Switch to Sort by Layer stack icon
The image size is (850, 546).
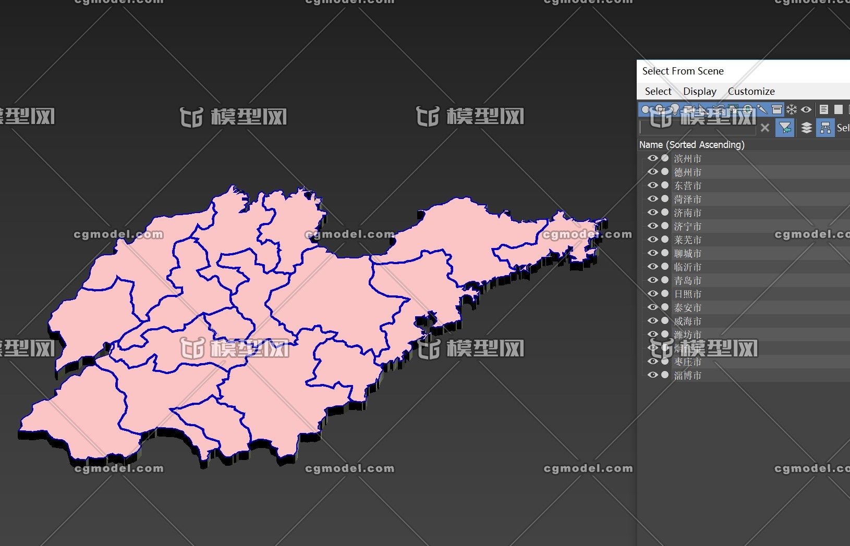point(807,128)
